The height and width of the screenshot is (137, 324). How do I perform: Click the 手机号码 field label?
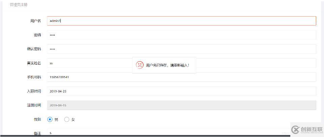click(34, 77)
